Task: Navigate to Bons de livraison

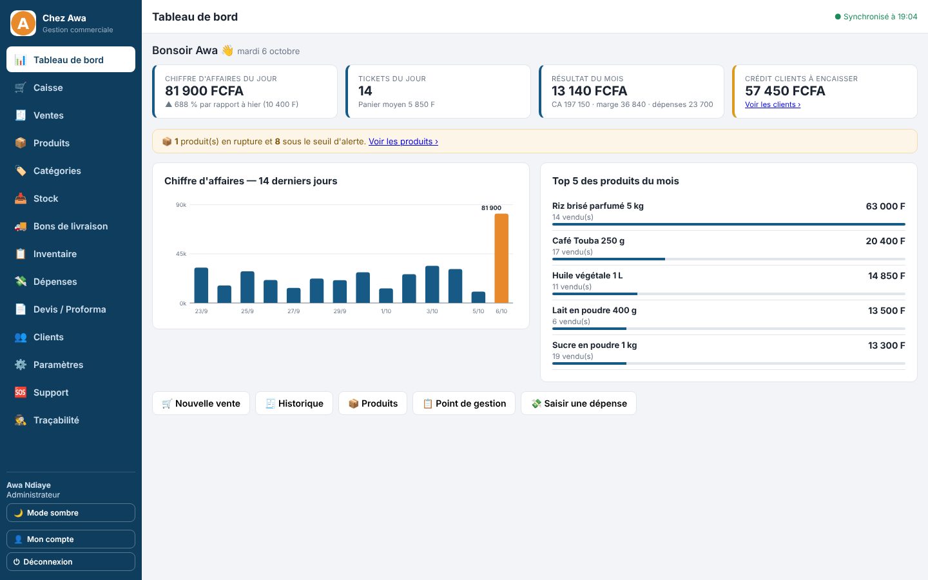Action: [x=71, y=226]
